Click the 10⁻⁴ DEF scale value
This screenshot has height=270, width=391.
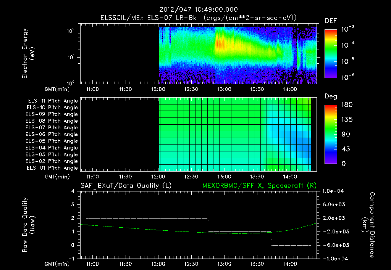(347, 45)
